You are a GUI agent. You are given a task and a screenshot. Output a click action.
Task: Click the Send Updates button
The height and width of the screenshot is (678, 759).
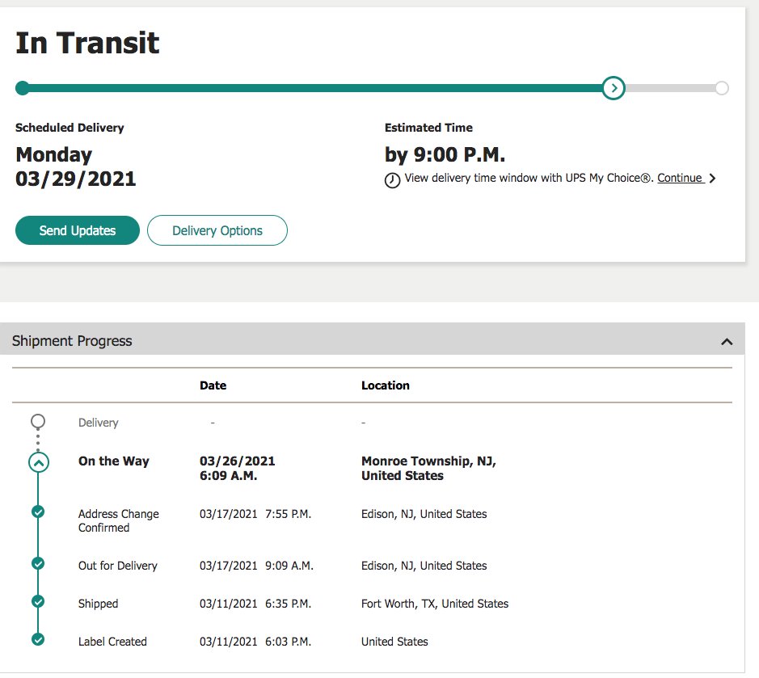tap(78, 230)
